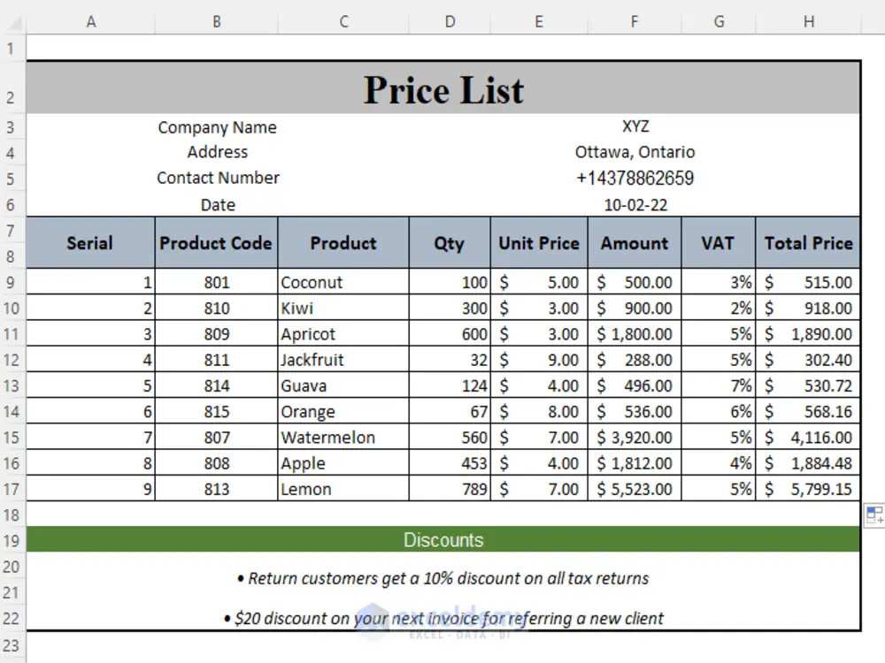Select the Ottawa, Ontario address cell

click(x=634, y=152)
